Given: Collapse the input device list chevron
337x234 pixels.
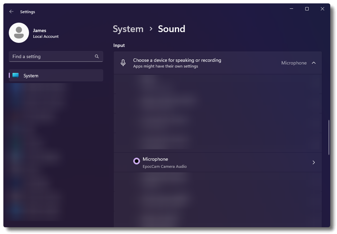Looking at the screenshot, I should click(x=314, y=63).
